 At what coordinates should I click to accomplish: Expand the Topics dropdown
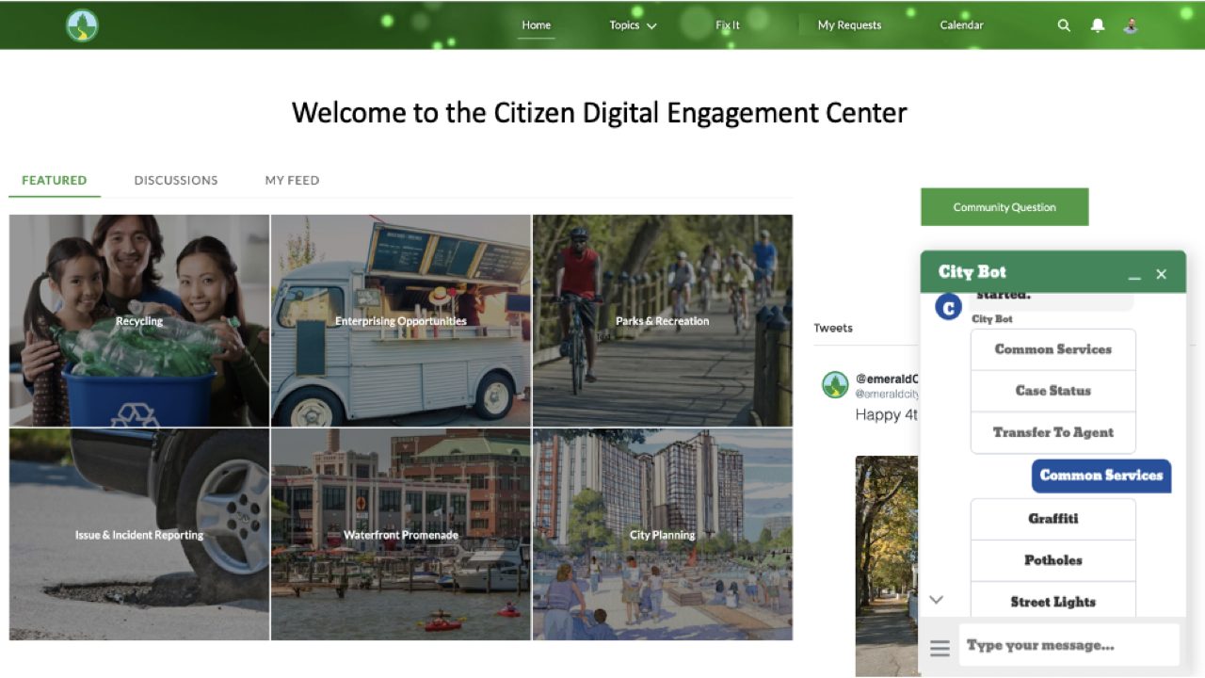[632, 25]
